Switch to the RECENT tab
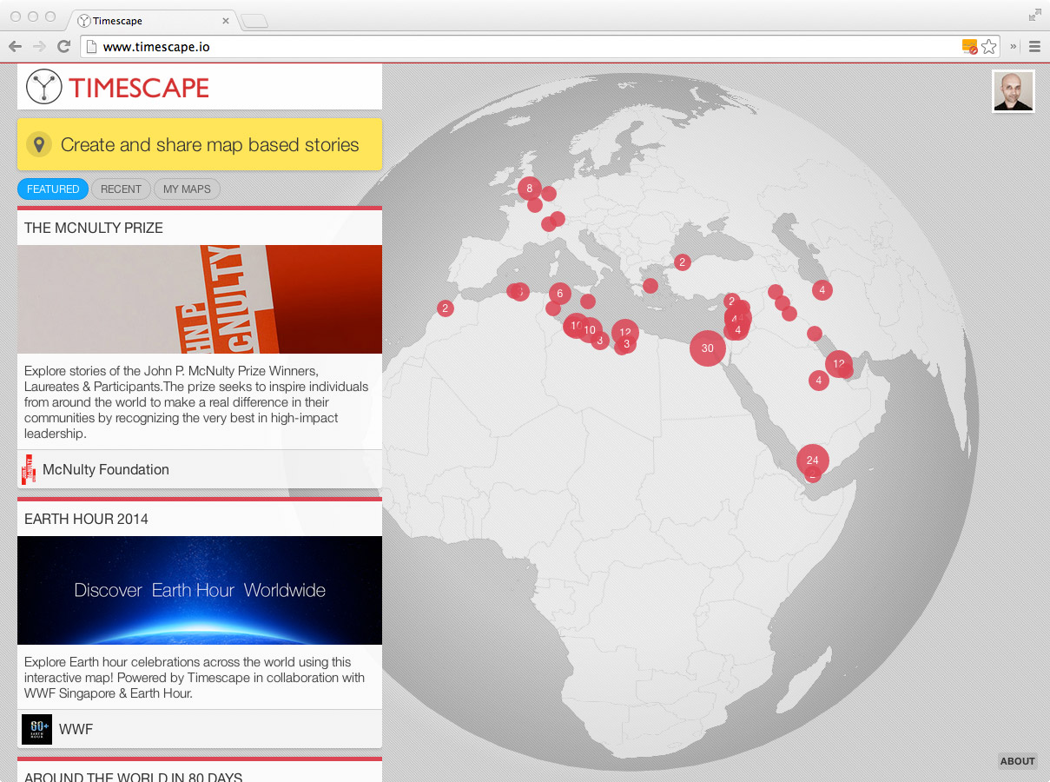The width and height of the screenshot is (1050, 782). 121,189
